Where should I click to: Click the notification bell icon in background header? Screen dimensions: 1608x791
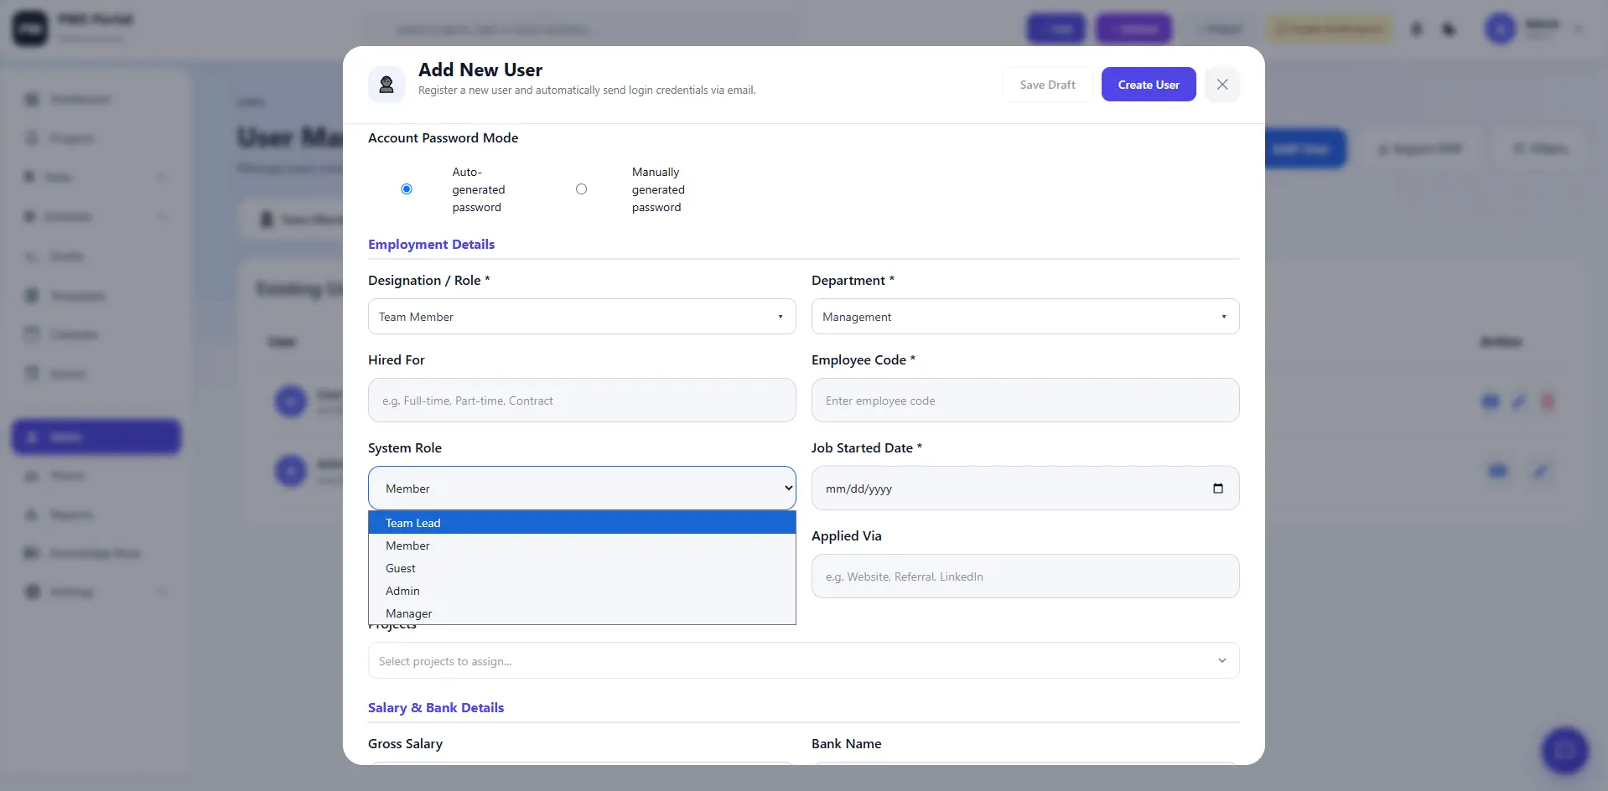[1416, 29]
